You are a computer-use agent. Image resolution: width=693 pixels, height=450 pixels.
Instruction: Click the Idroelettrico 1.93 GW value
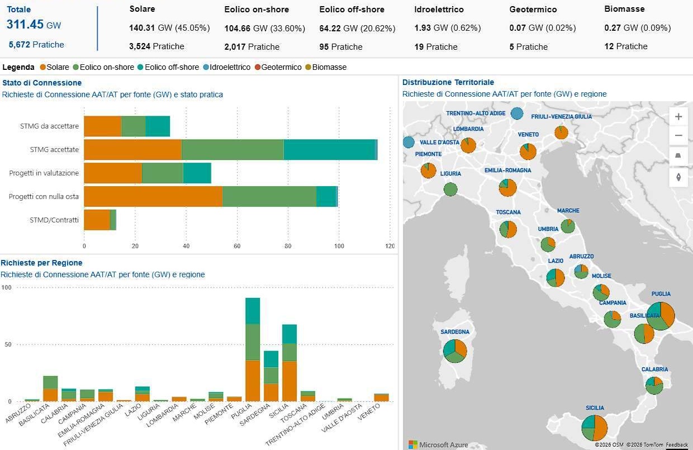pos(448,28)
